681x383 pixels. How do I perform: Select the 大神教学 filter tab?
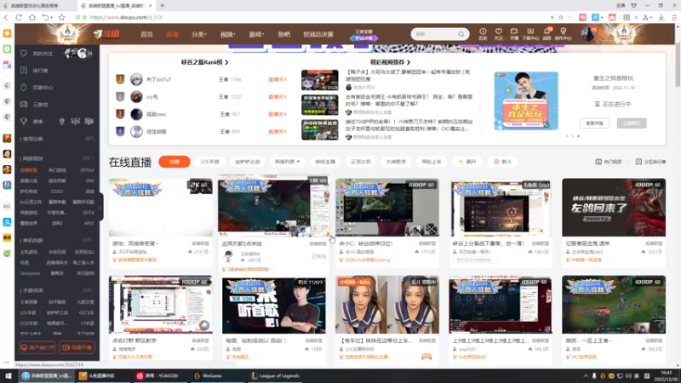pyautogui.click(x=396, y=162)
